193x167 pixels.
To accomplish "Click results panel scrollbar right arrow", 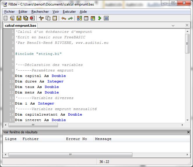I will point(187,155).
